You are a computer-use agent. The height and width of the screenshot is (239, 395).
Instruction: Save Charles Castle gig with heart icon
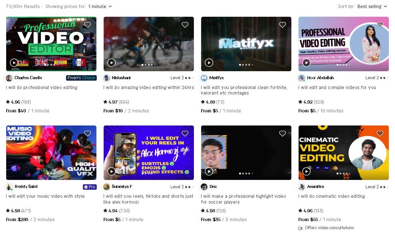[87, 24]
